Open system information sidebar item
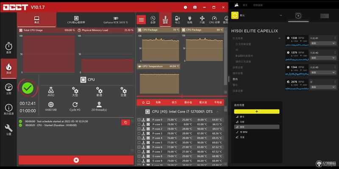 (x=8, y=109)
